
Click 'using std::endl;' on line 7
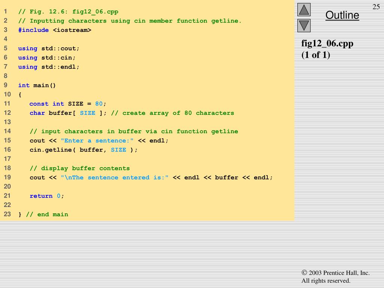point(49,67)
